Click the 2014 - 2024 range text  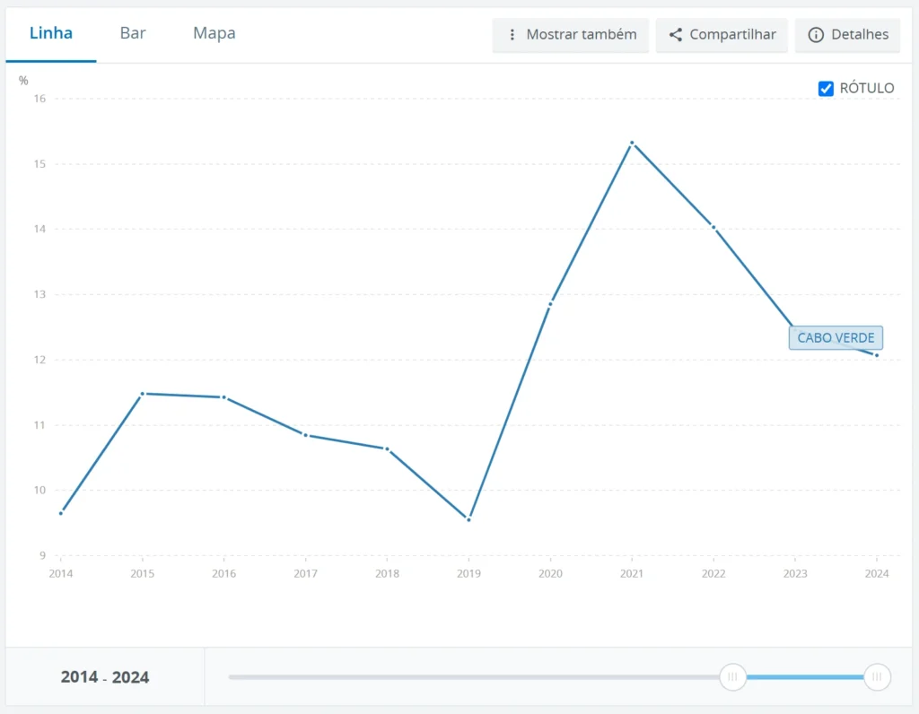tap(105, 677)
